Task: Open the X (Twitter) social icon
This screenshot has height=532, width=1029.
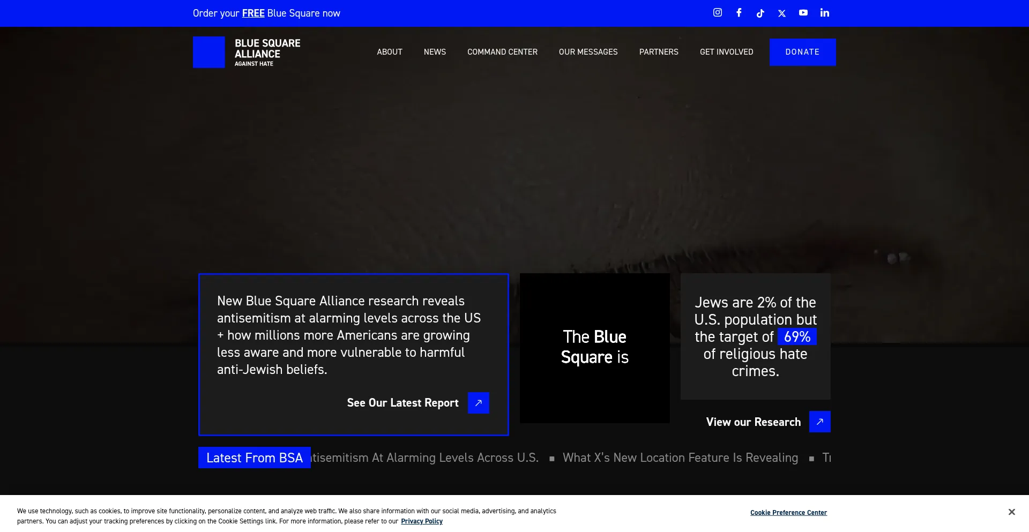Action: [781, 13]
